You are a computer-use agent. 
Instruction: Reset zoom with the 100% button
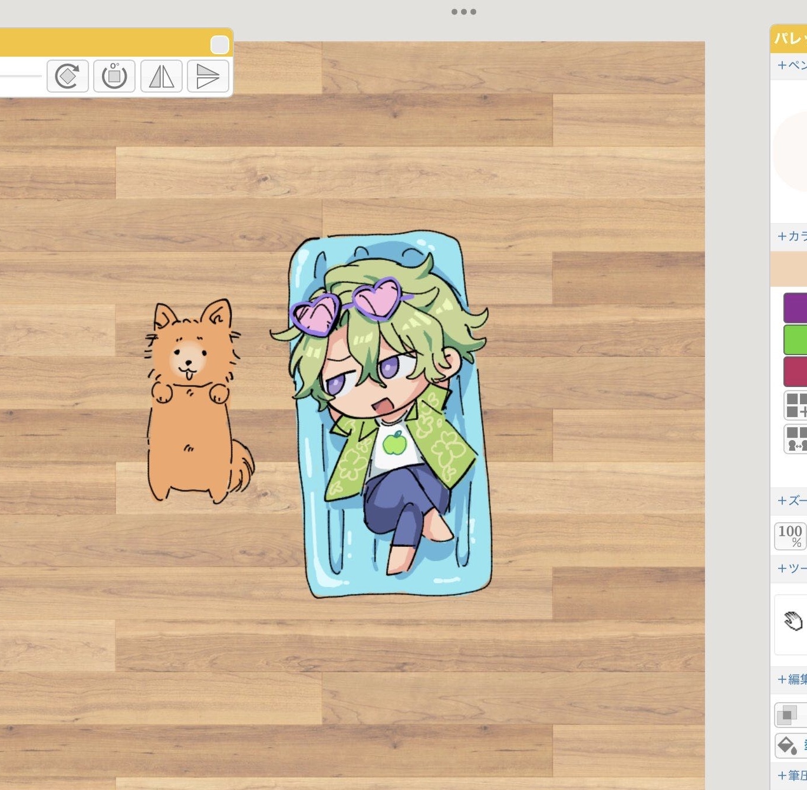790,536
